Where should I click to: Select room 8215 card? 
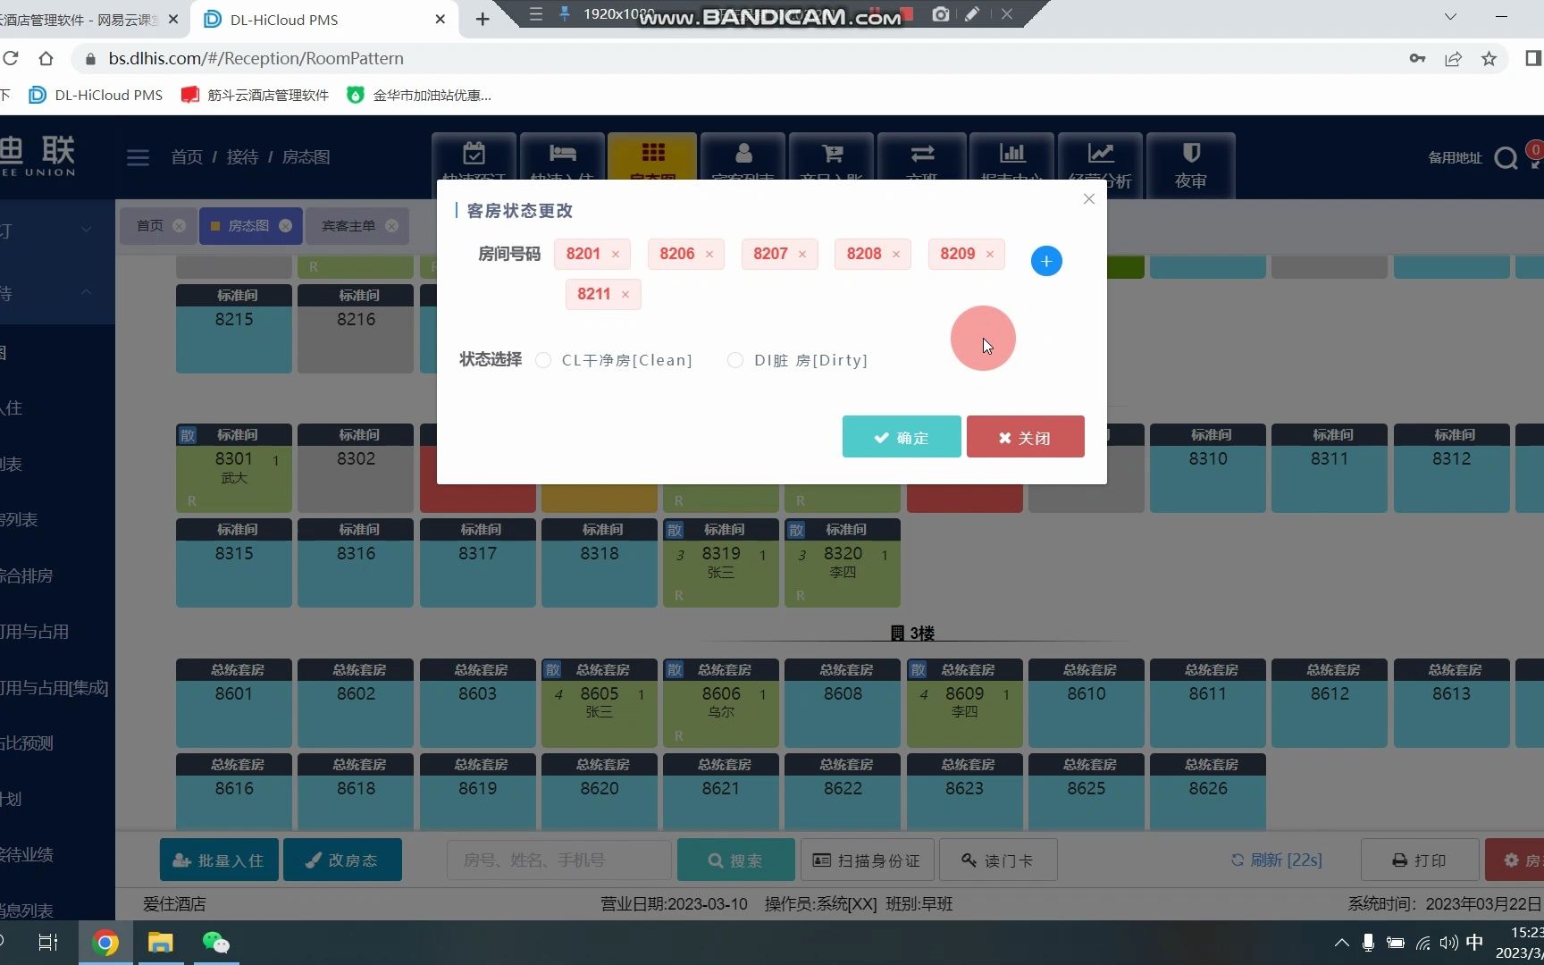[x=234, y=329]
